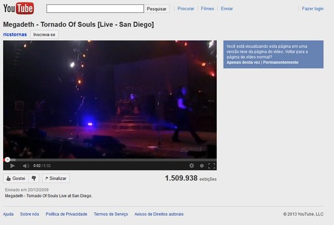Open the Enviar upload link
Image resolution: width=334 pixels, height=225 pixels.
tap(227, 8)
